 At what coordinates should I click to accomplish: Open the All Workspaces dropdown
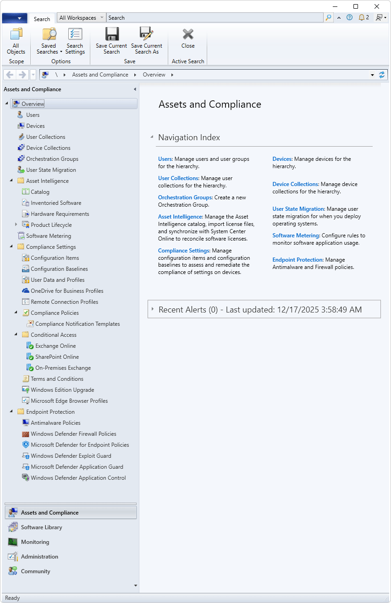[82, 18]
